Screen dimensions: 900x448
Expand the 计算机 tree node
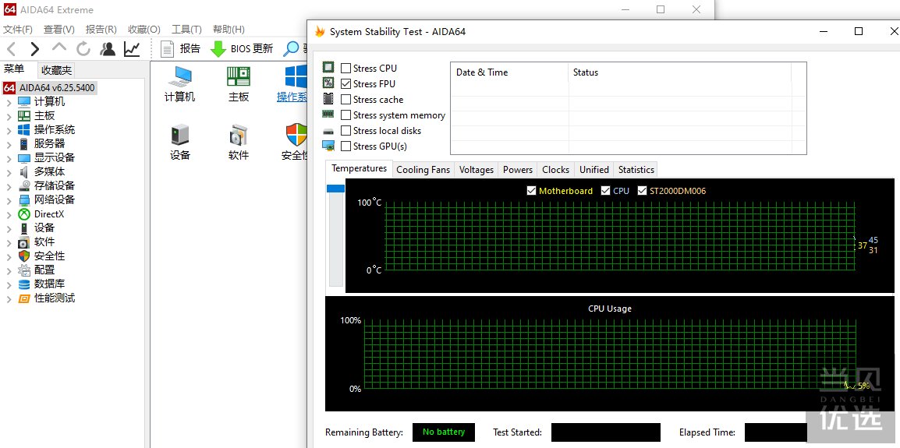tap(9, 102)
